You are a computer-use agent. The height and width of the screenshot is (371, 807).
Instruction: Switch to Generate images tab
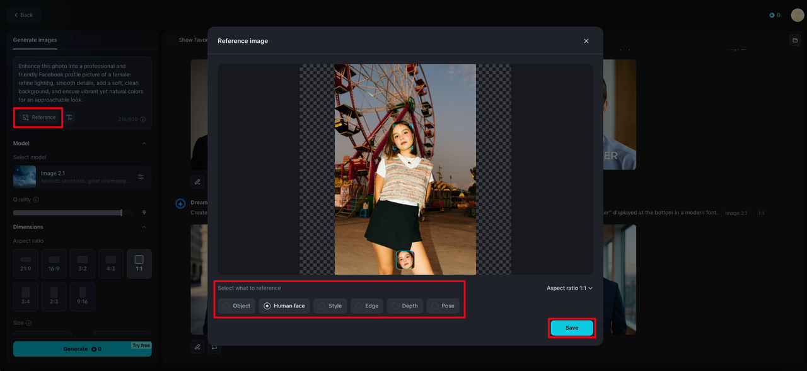pyautogui.click(x=35, y=40)
